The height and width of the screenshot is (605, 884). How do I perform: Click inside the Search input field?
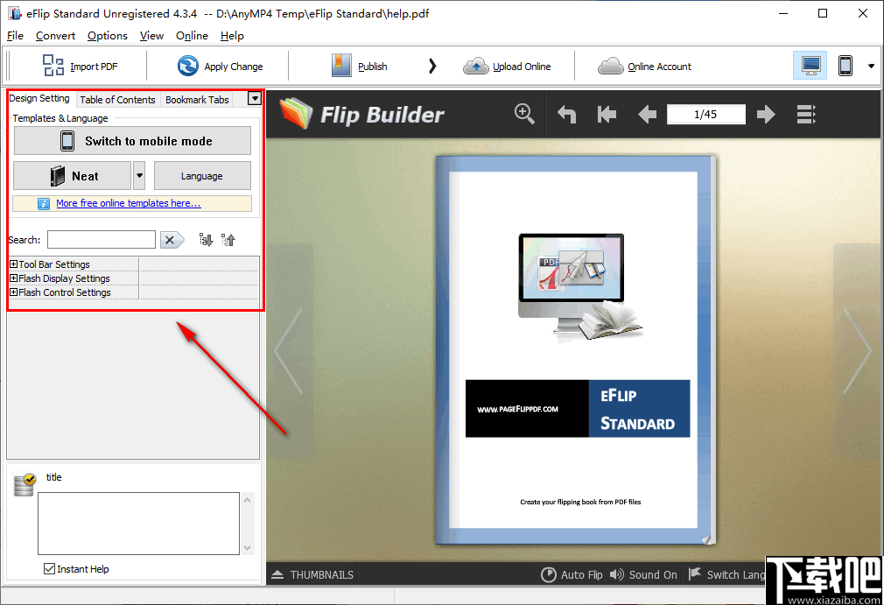[101, 239]
